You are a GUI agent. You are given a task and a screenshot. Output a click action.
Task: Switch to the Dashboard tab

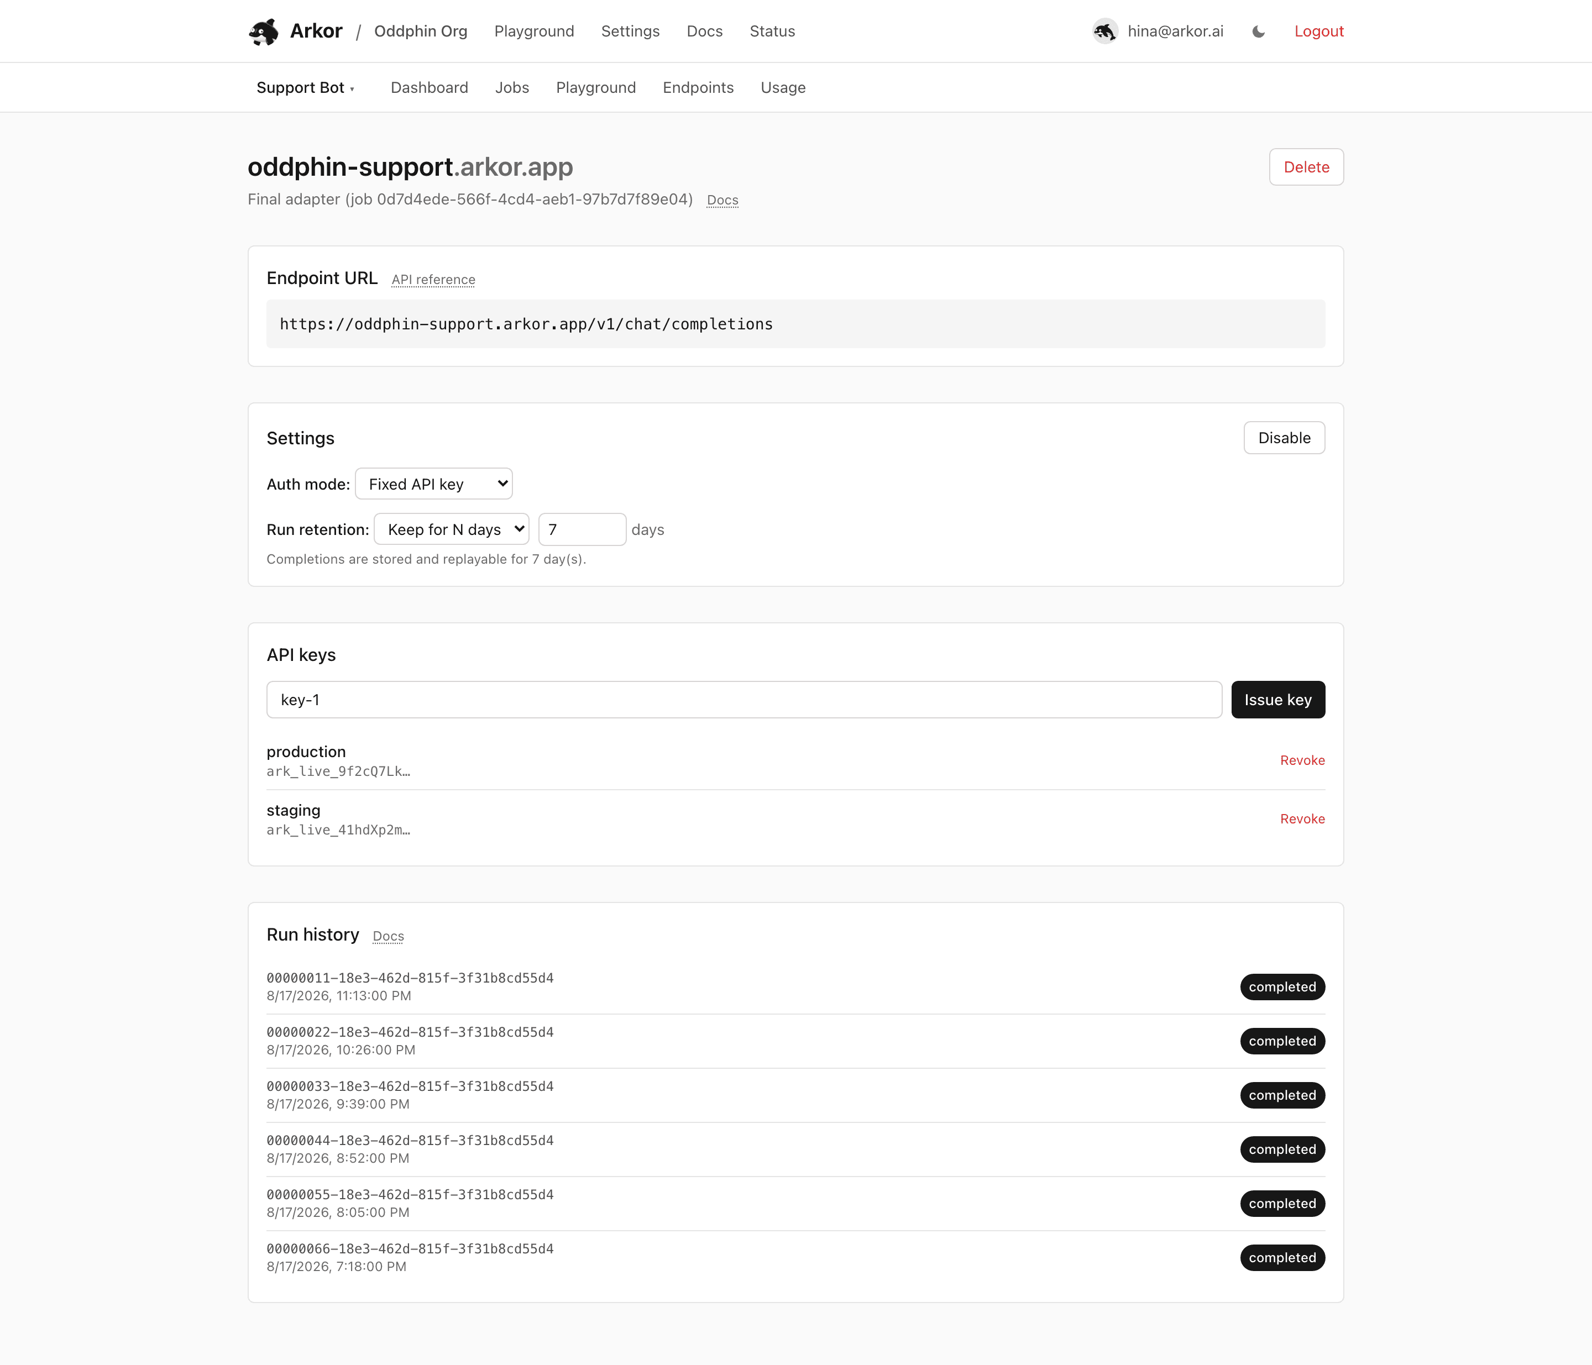(x=430, y=87)
